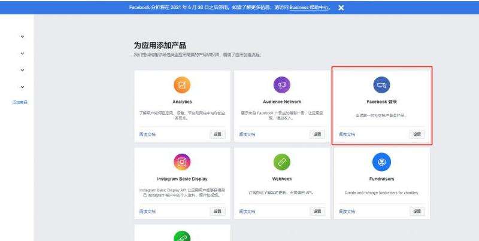Screen dimensions: 479x241
Task: Set up Facebook 登录 with 设置 button
Action: [417, 134]
